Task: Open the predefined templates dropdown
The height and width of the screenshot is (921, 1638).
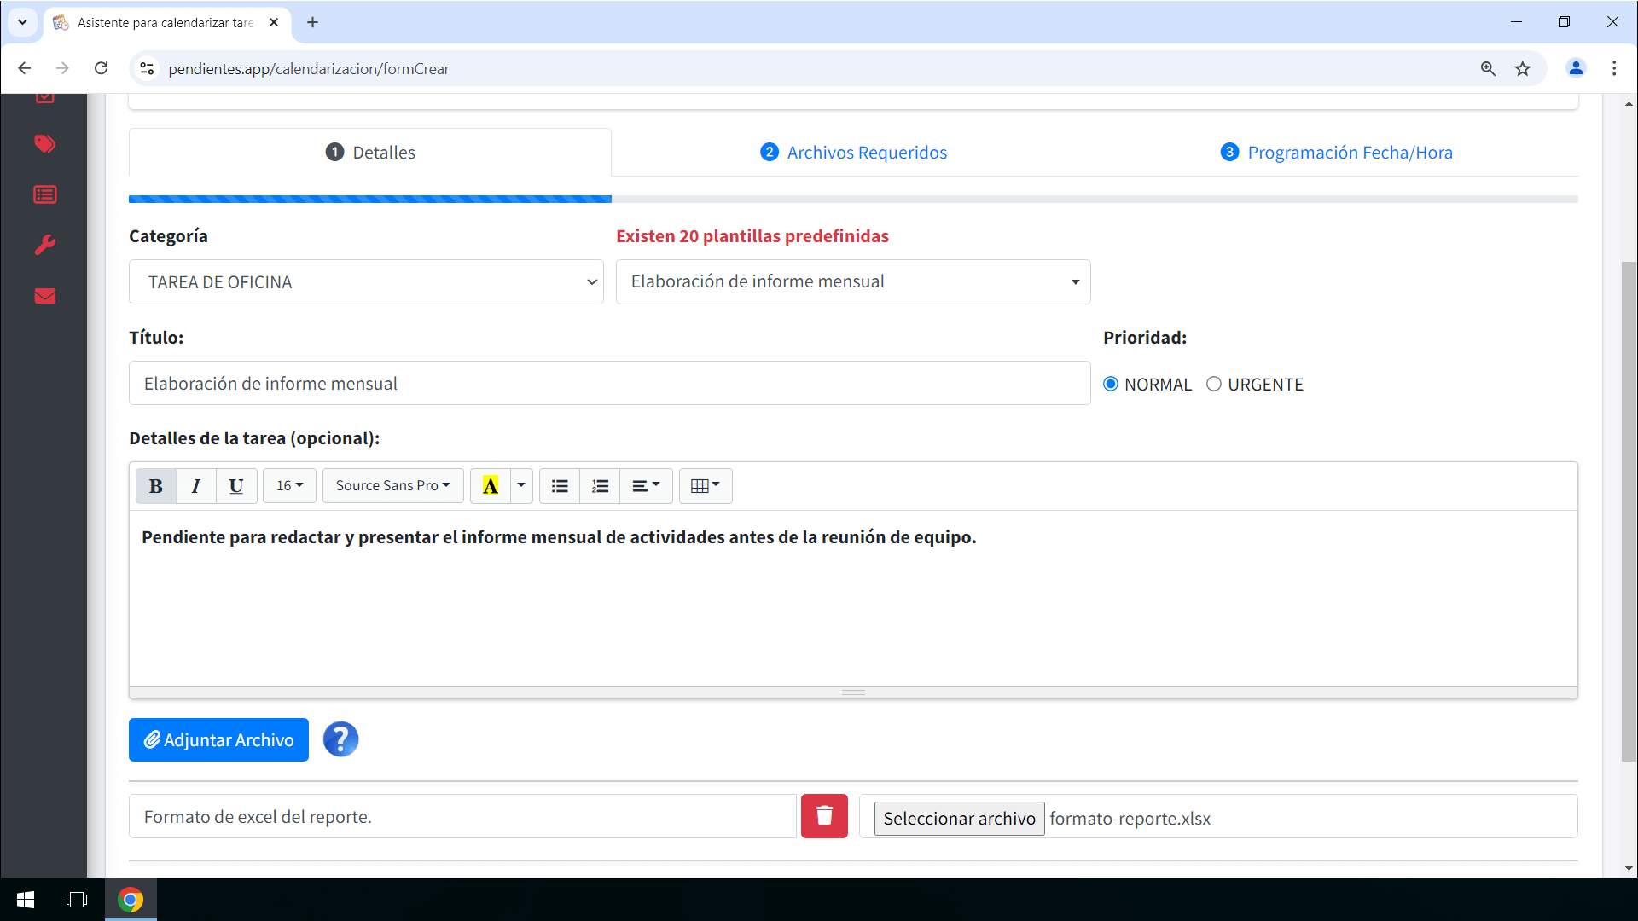Action: [x=853, y=282]
